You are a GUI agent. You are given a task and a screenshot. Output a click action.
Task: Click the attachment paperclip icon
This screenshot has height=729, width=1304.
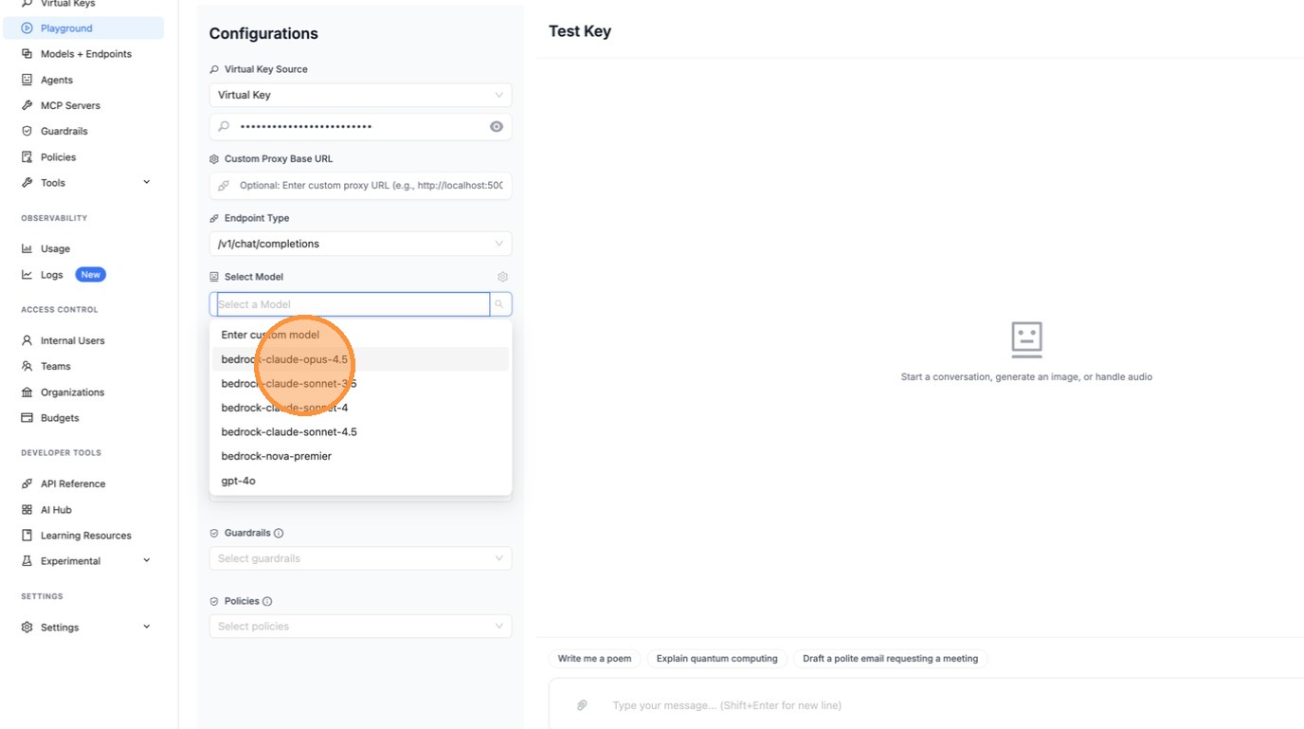tap(582, 705)
